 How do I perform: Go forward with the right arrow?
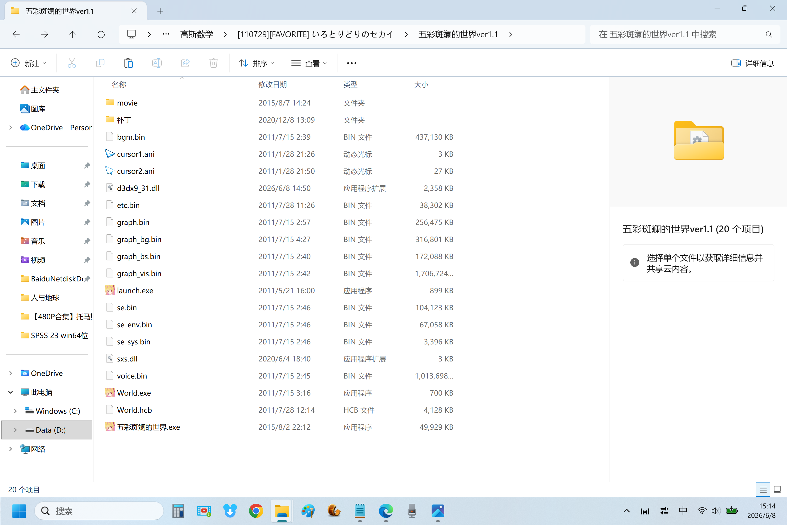click(45, 34)
